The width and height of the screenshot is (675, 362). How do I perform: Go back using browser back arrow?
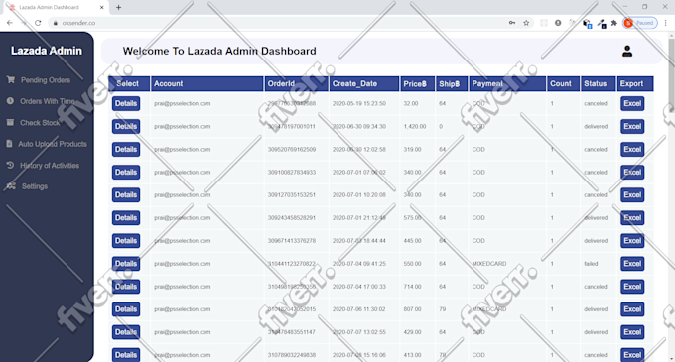tap(10, 23)
